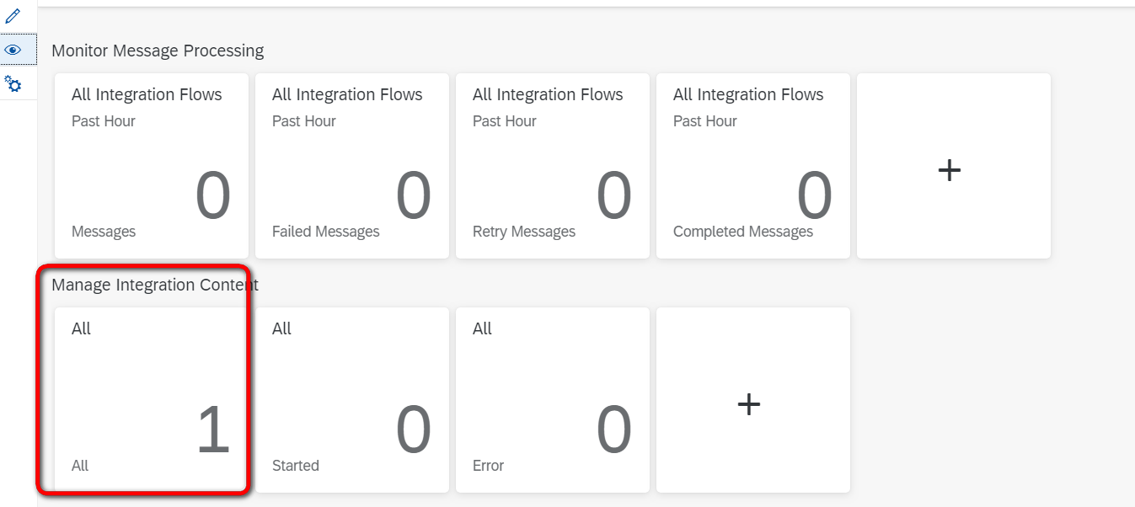Click the 0 count in Failed Messages tile

[413, 196]
